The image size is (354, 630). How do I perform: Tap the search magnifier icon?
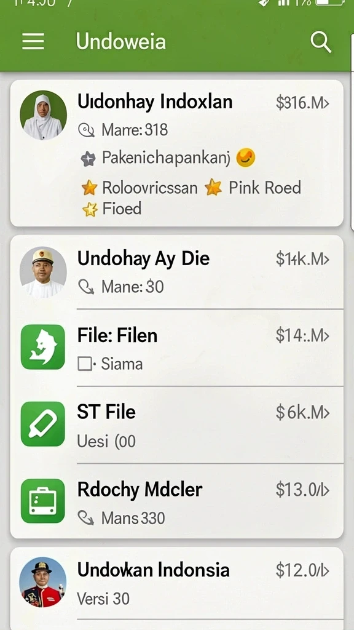[321, 42]
